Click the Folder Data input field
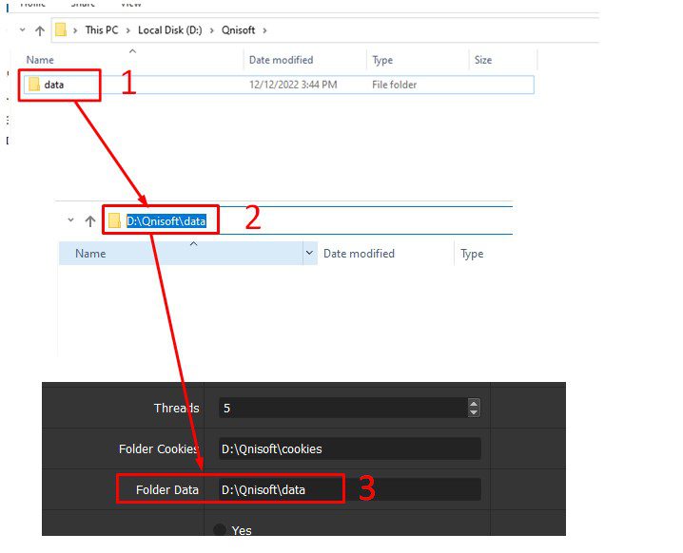This screenshot has width=683, height=553. pyautogui.click(x=350, y=489)
